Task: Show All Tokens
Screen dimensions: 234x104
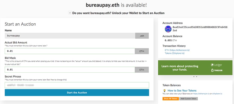Action: [170, 99]
